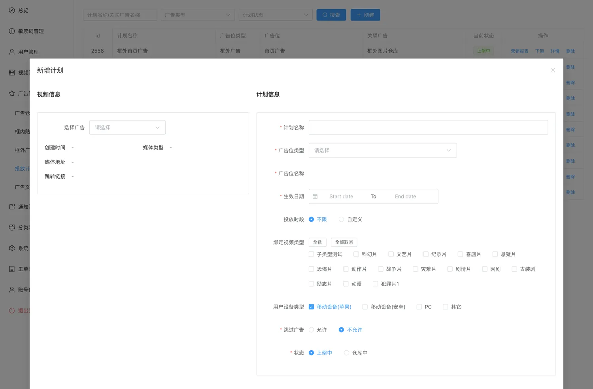
Task: Click the star icon for 广告 menu
Action: pyautogui.click(x=12, y=93)
